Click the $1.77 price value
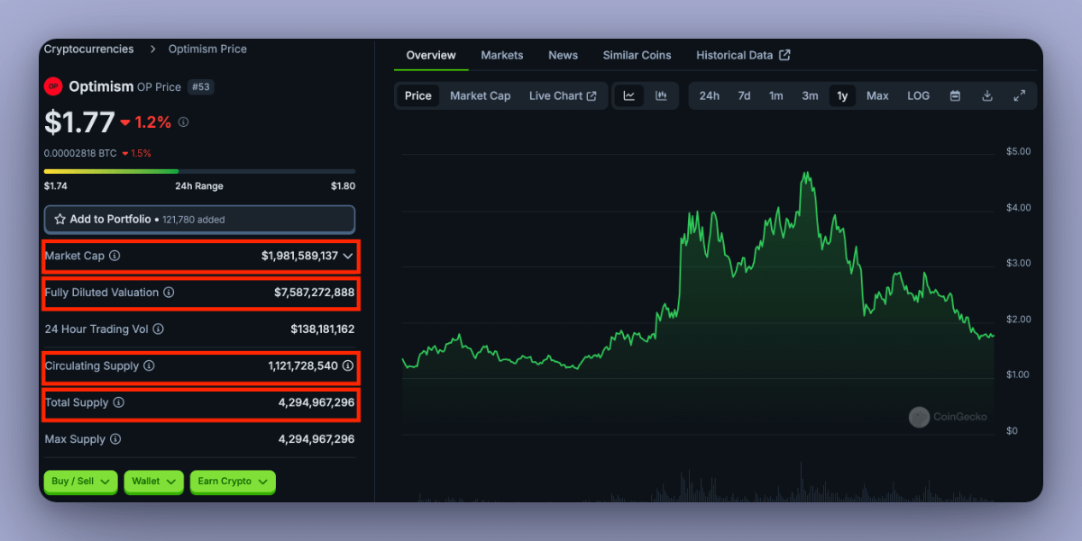Screen dimensions: 1082x541 click(79, 122)
